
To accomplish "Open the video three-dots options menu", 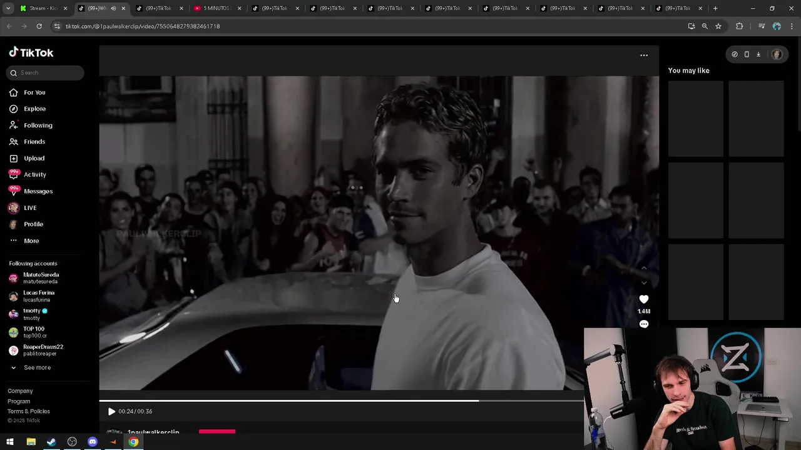I will (644, 55).
